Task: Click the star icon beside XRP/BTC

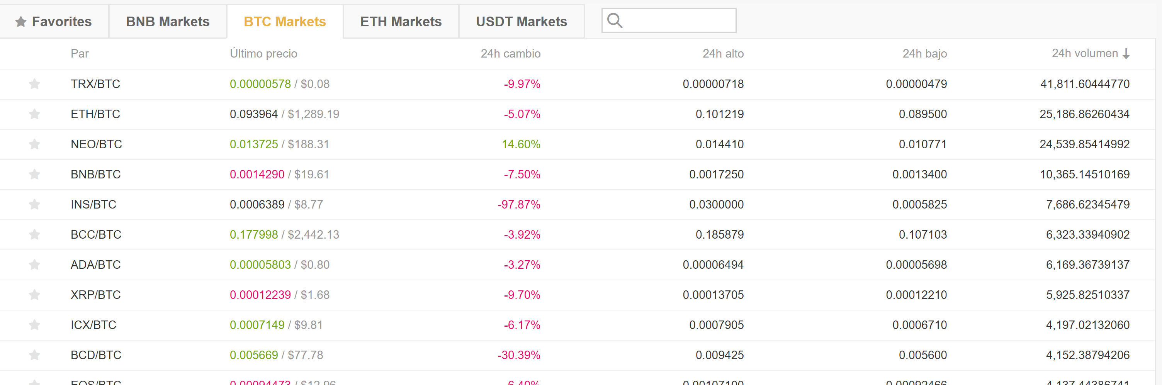Action: (x=35, y=295)
